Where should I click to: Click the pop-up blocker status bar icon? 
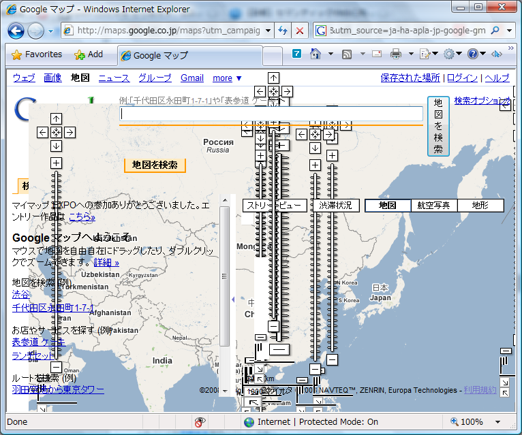coord(200,421)
